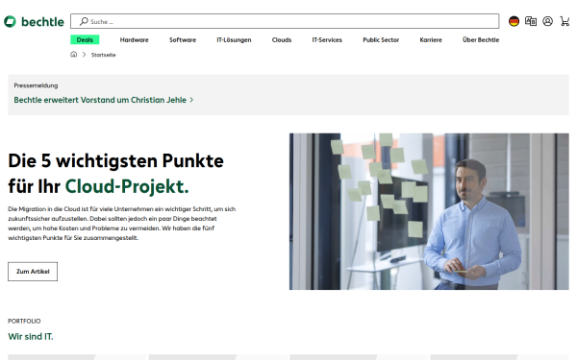Open the language translation icon
This screenshot has width=577, height=360.
(531, 21)
